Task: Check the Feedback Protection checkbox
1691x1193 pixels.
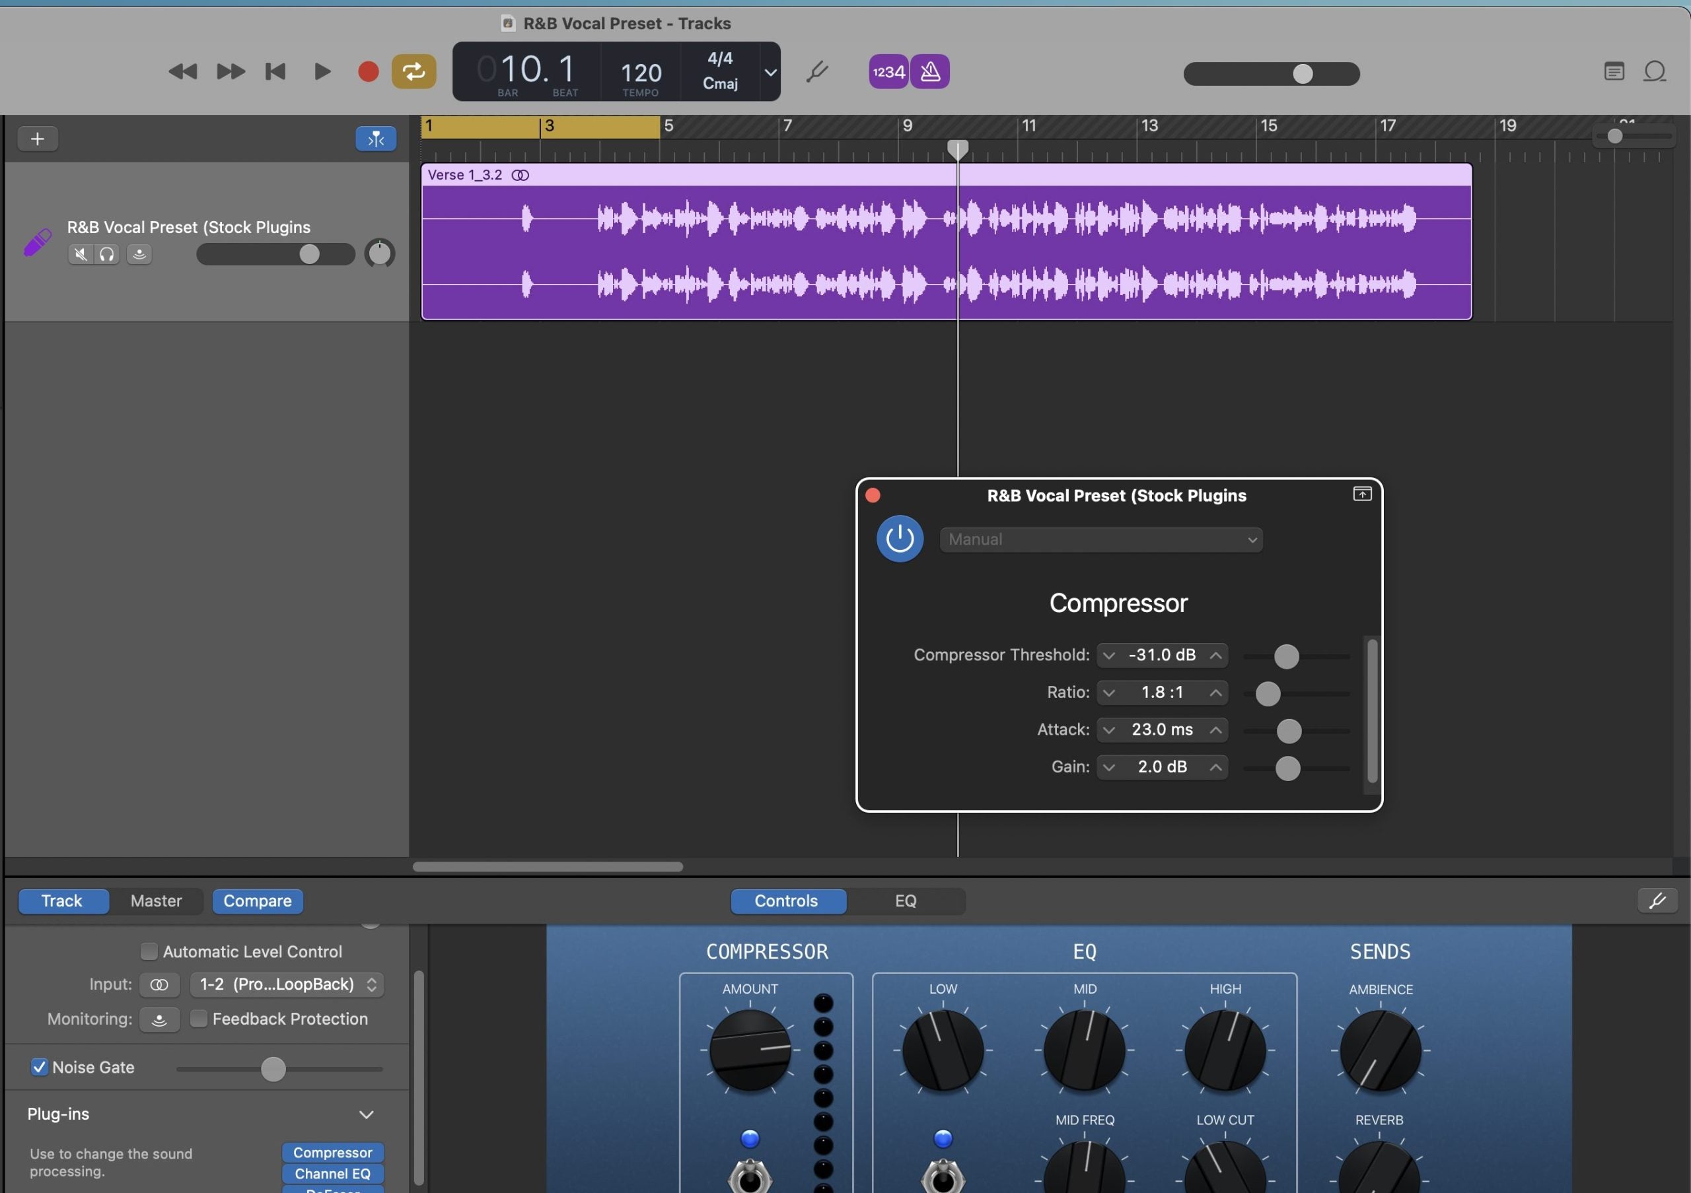Action: (x=198, y=1018)
